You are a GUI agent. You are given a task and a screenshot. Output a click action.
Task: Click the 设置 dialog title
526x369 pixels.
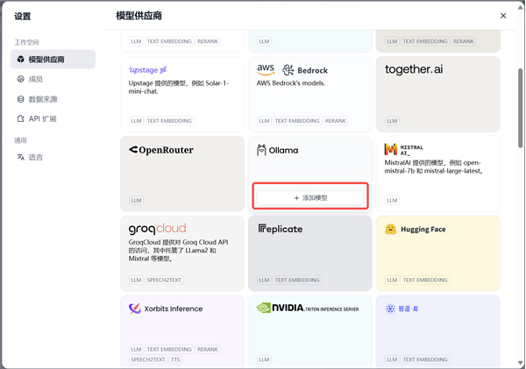click(23, 16)
